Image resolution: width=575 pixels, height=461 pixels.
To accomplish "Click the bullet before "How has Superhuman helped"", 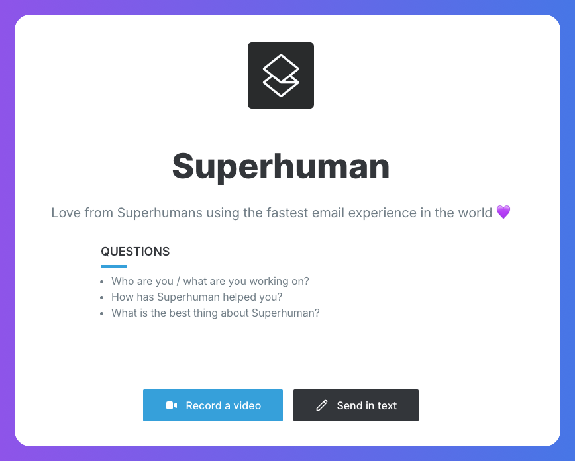I will point(101,297).
